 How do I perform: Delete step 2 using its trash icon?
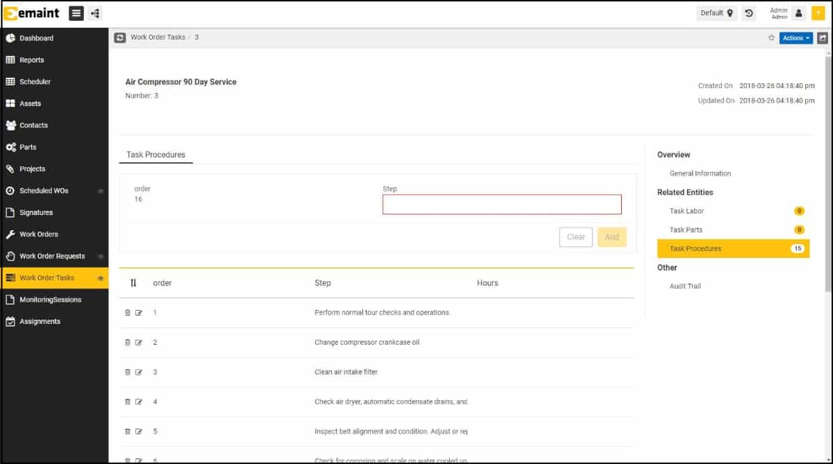tap(127, 342)
